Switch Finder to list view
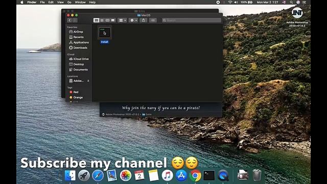327x184 pixels. (x=102, y=20)
